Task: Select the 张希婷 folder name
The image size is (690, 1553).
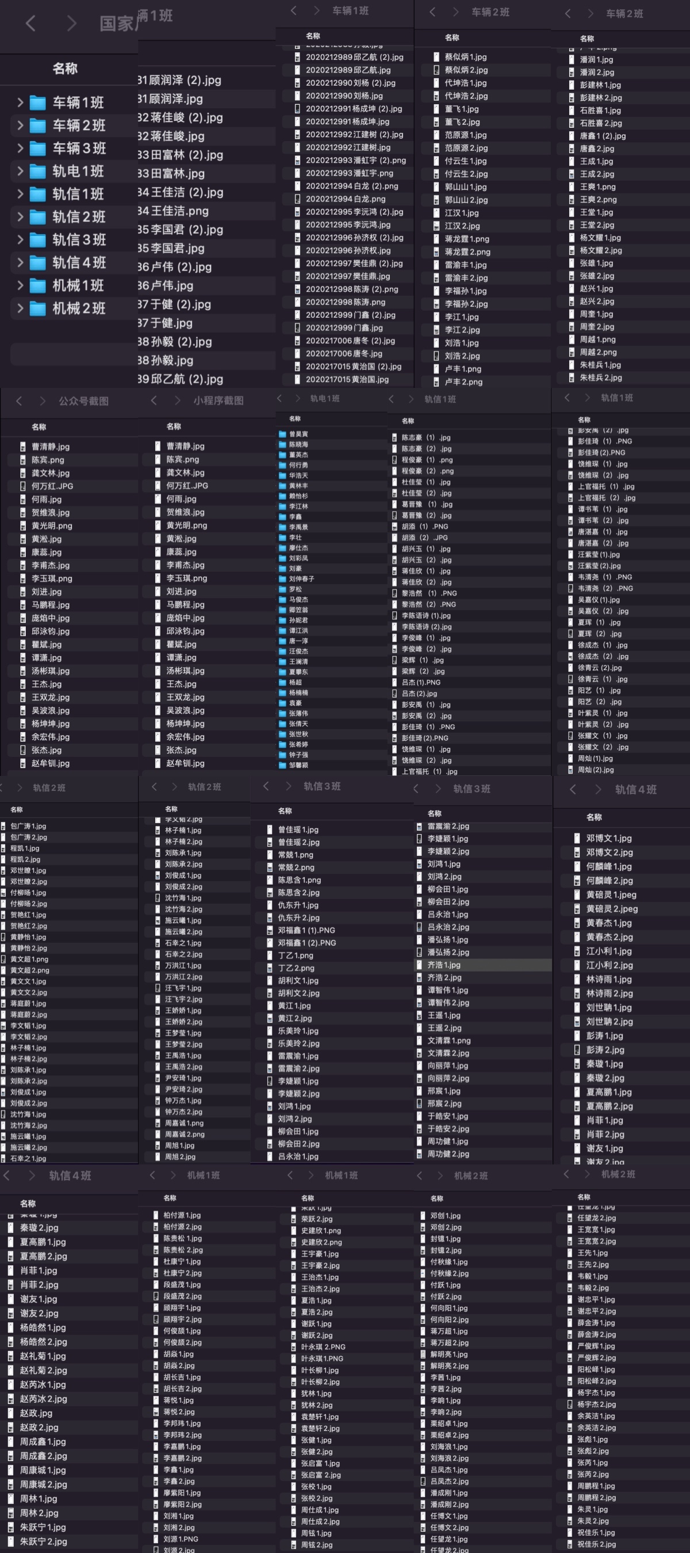Action: tap(298, 744)
